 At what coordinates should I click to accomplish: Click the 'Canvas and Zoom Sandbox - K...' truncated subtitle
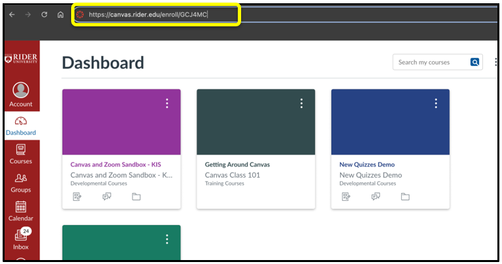(x=121, y=175)
